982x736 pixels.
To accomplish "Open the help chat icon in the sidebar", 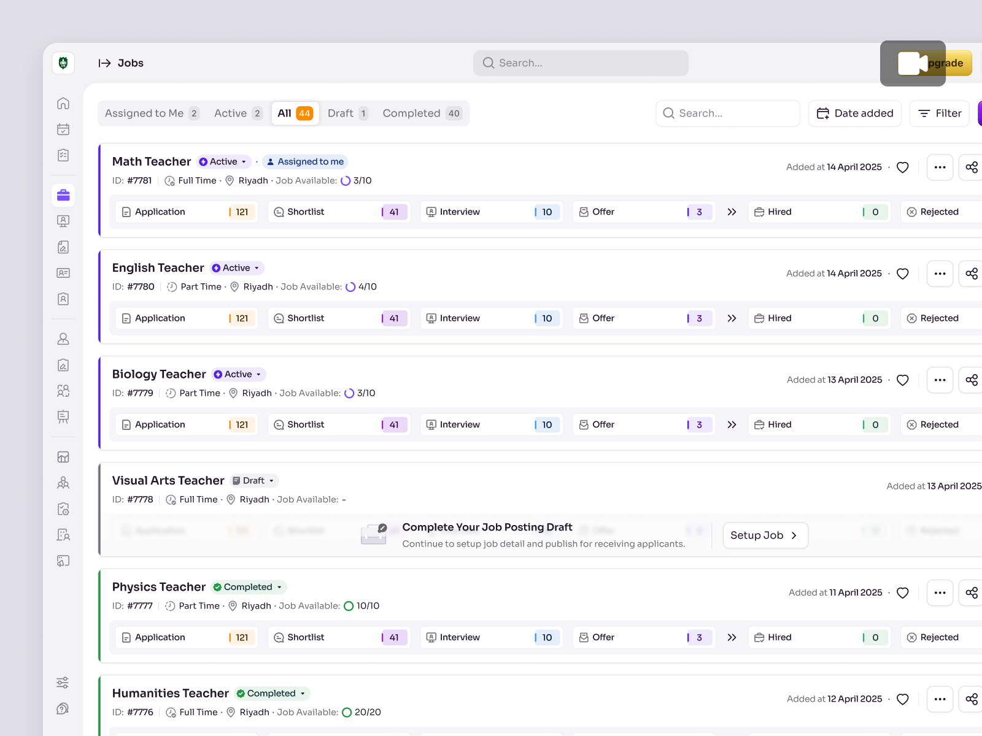I will tap(63, 708).
